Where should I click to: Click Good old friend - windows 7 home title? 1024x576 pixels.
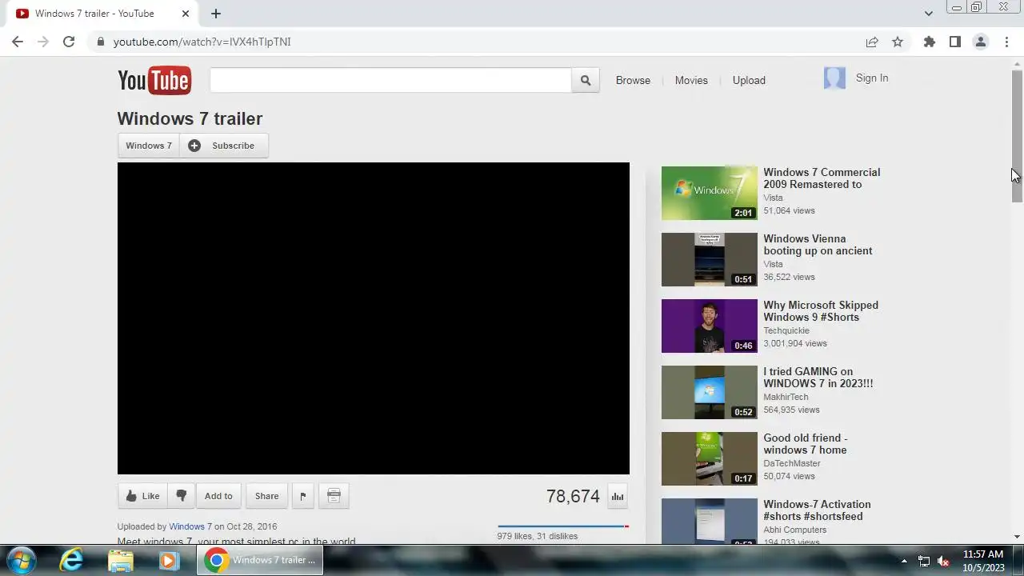805,443
